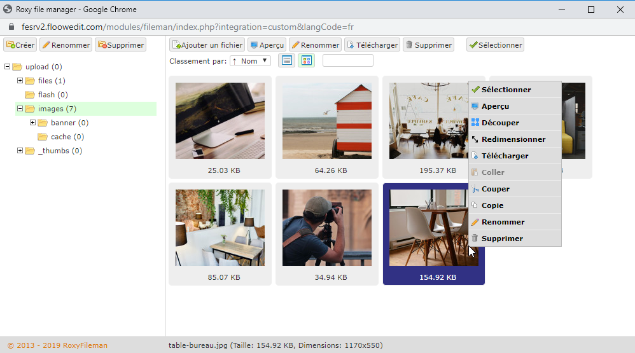Select the banner (0) folder
The width and height of the screenshot is (635, 353).
69,123
